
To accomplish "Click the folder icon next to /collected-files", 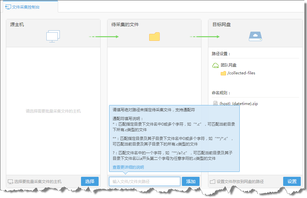I will (223, 73).
